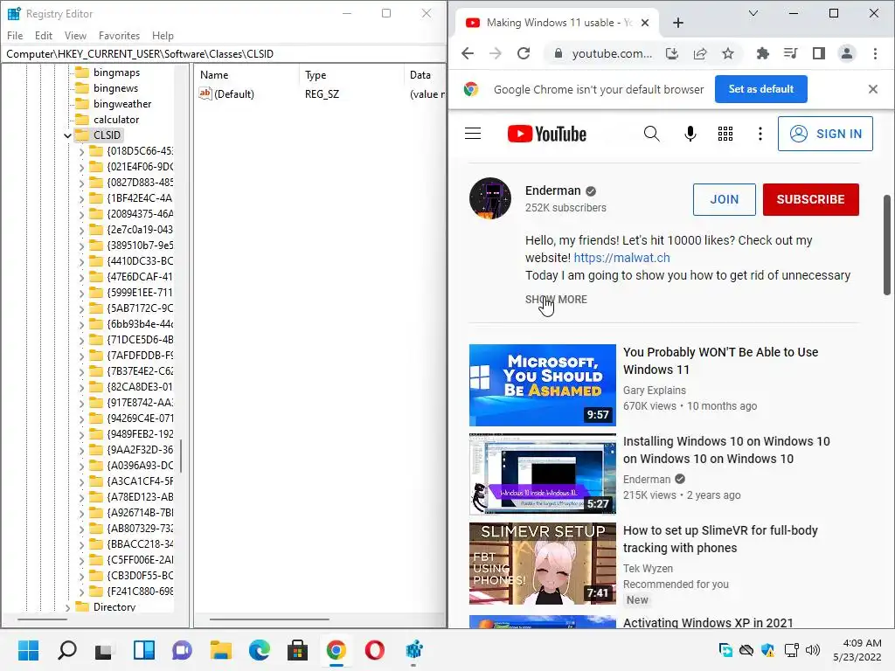Click the registry path address bar
Screen dimensions: 895x671
coord(223,53)
